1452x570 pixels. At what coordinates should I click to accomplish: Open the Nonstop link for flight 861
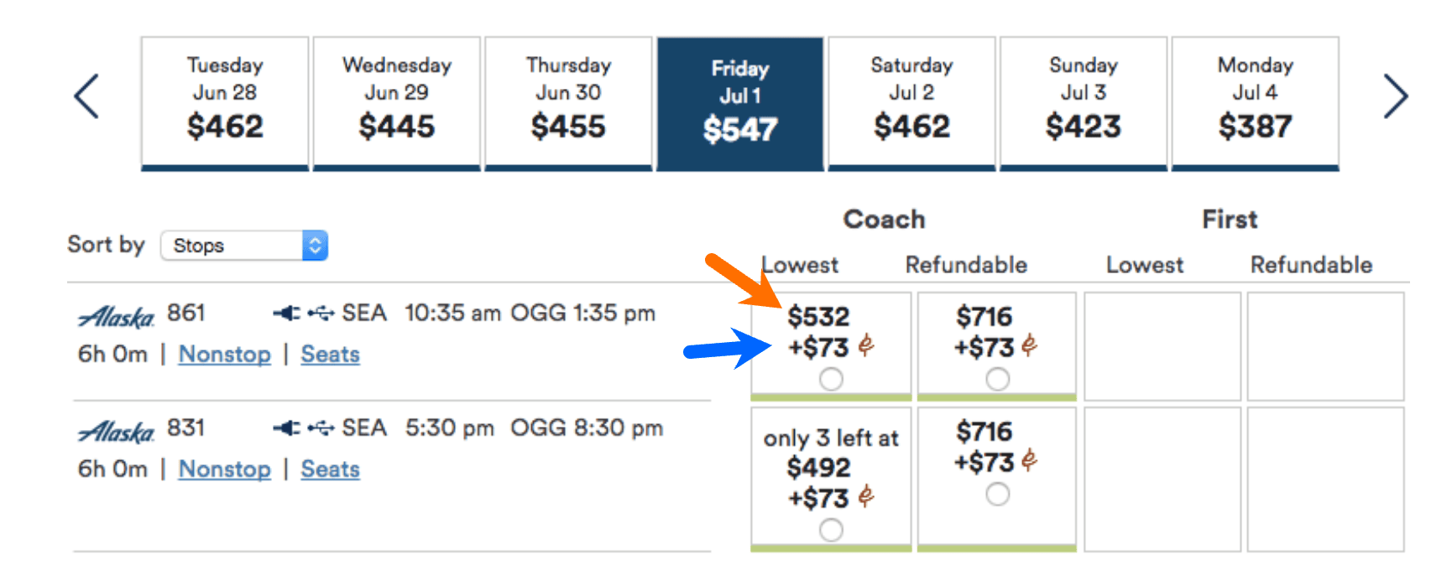(x=224, y=355)
